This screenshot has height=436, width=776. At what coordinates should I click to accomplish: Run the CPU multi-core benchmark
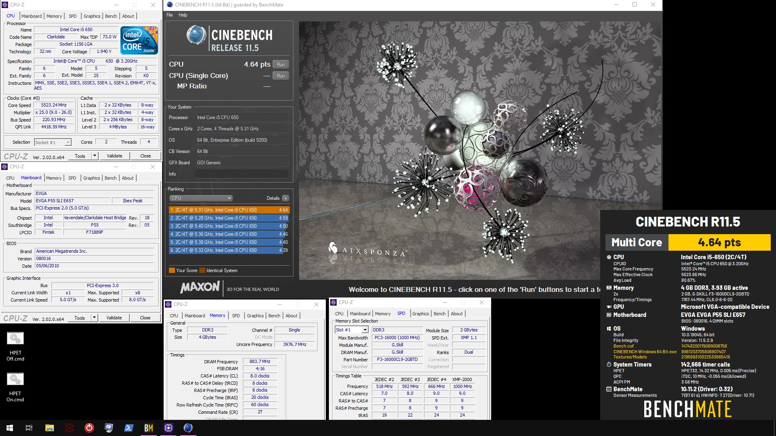coord(280,65)
